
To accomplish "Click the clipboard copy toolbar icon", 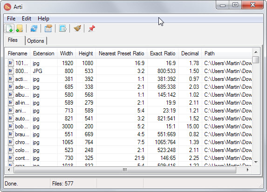I will coord(48,28).
